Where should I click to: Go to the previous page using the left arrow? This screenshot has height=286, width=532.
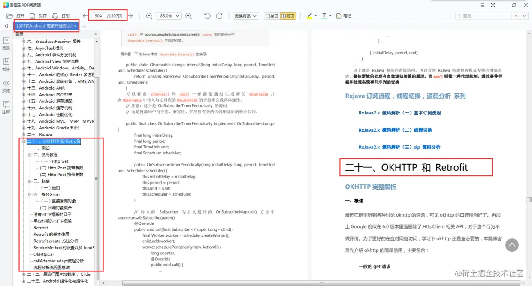tap(85, 16)
